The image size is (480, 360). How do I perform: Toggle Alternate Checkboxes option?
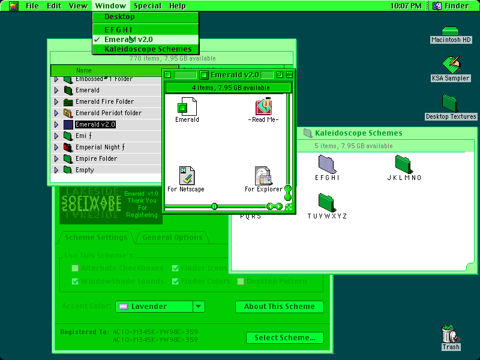tap(75, 268)
